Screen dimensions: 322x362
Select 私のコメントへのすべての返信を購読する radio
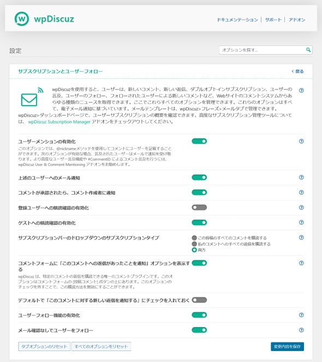[194, 244]
